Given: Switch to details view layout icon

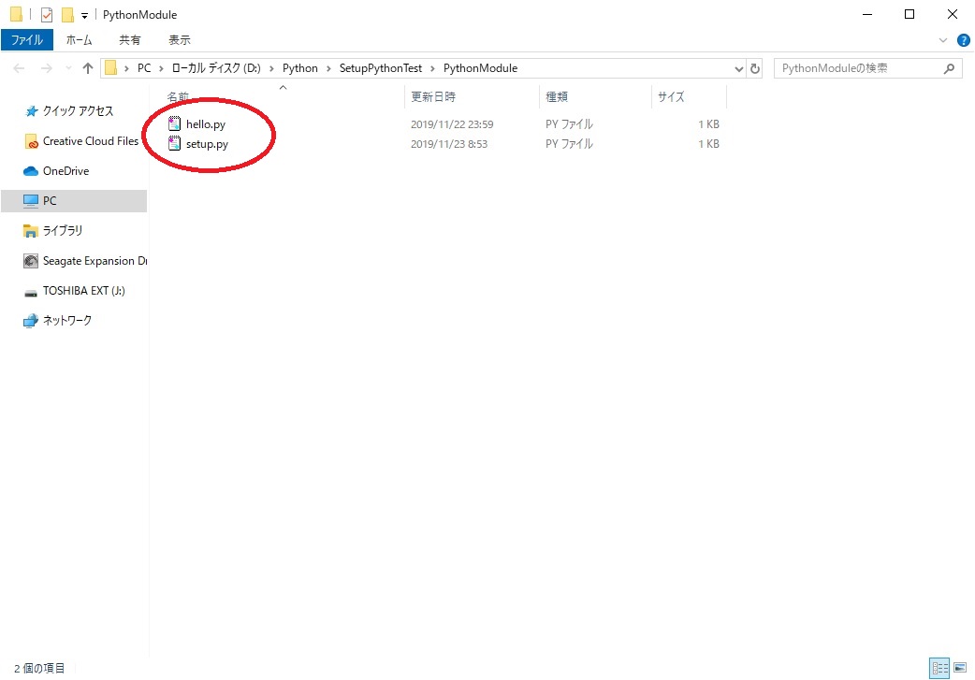Looking at the screenshot, I should click(939, 668).
